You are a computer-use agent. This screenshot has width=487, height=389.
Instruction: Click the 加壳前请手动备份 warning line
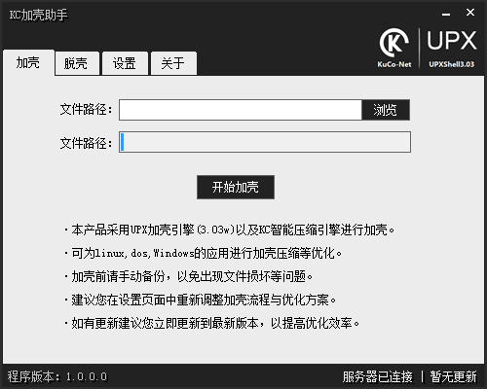(x=188, y=276)
